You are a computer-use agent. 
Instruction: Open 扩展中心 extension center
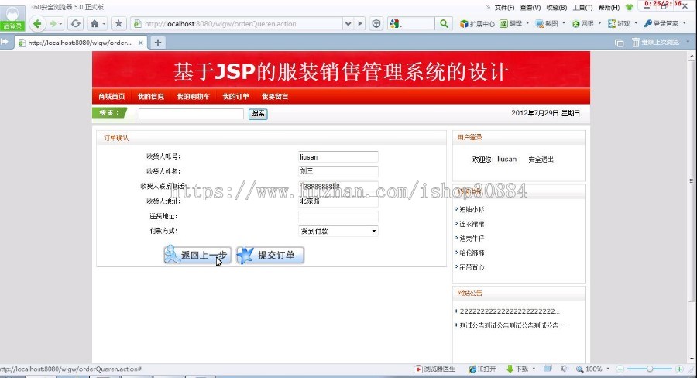477,23
